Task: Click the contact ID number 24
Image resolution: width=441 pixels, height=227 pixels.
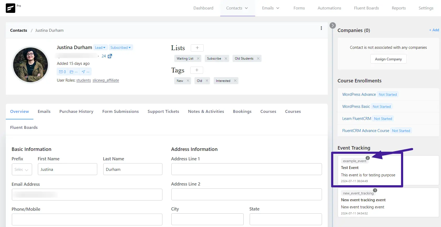Action: 104,56
